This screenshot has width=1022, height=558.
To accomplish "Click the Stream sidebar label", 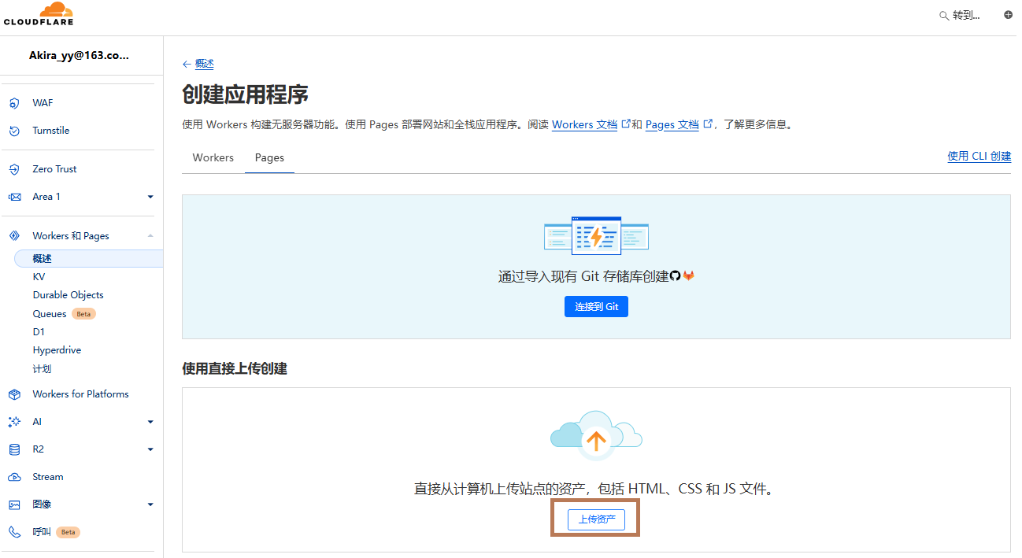I will coord(48,477).
